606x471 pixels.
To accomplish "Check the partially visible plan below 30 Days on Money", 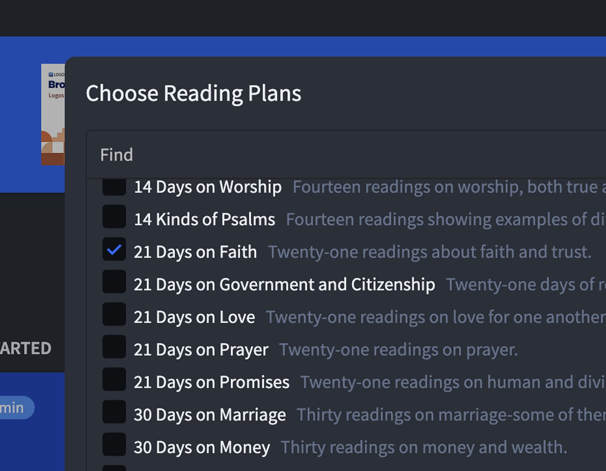I will (x=114, y=468).
